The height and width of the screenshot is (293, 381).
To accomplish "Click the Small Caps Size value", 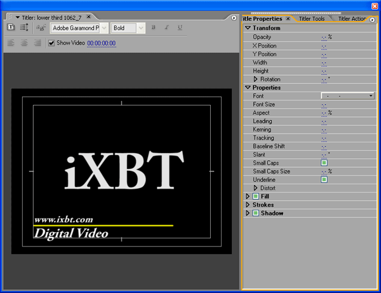I will pyautogui.click(x=324, y=172).
